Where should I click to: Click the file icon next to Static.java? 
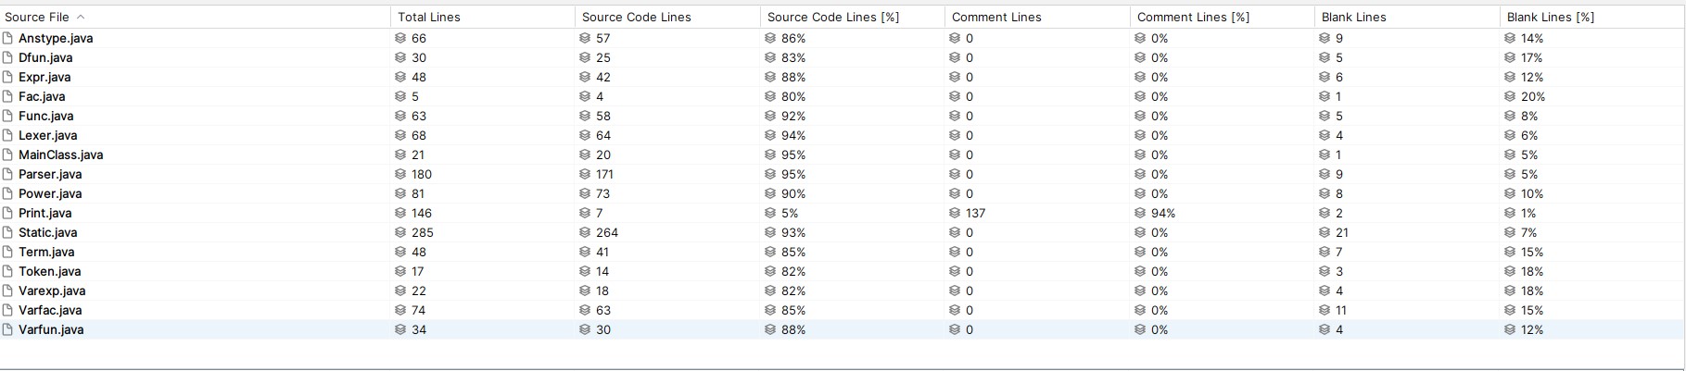pyautogui.click(x=8, y=232)
